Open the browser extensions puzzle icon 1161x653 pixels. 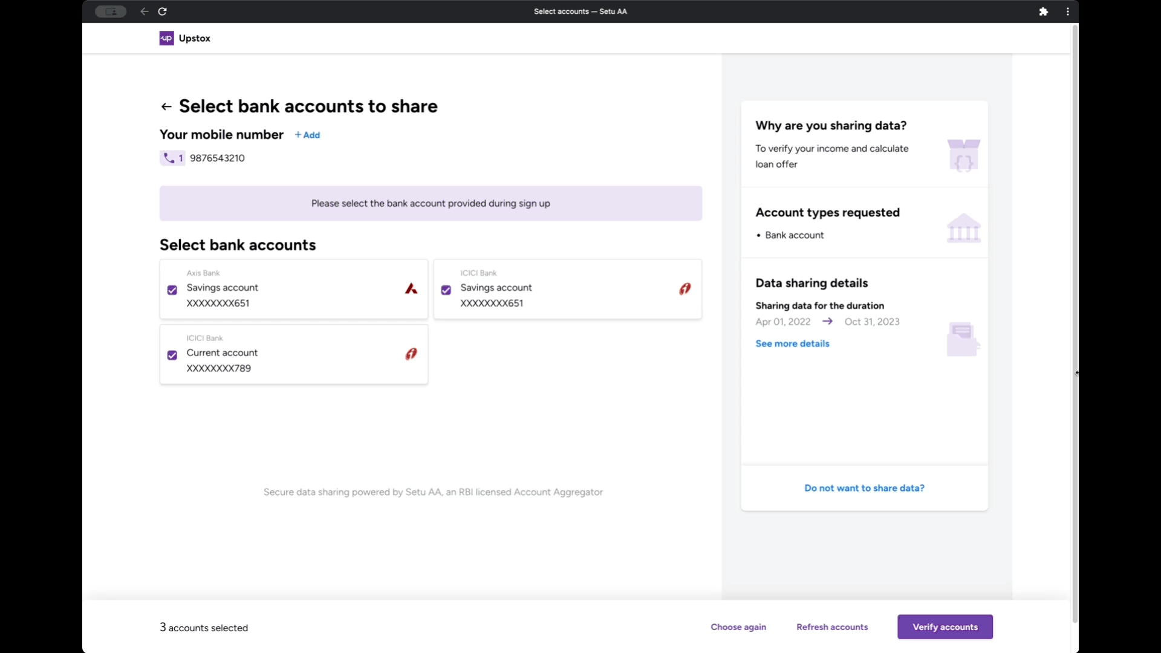pos(1043,11)
